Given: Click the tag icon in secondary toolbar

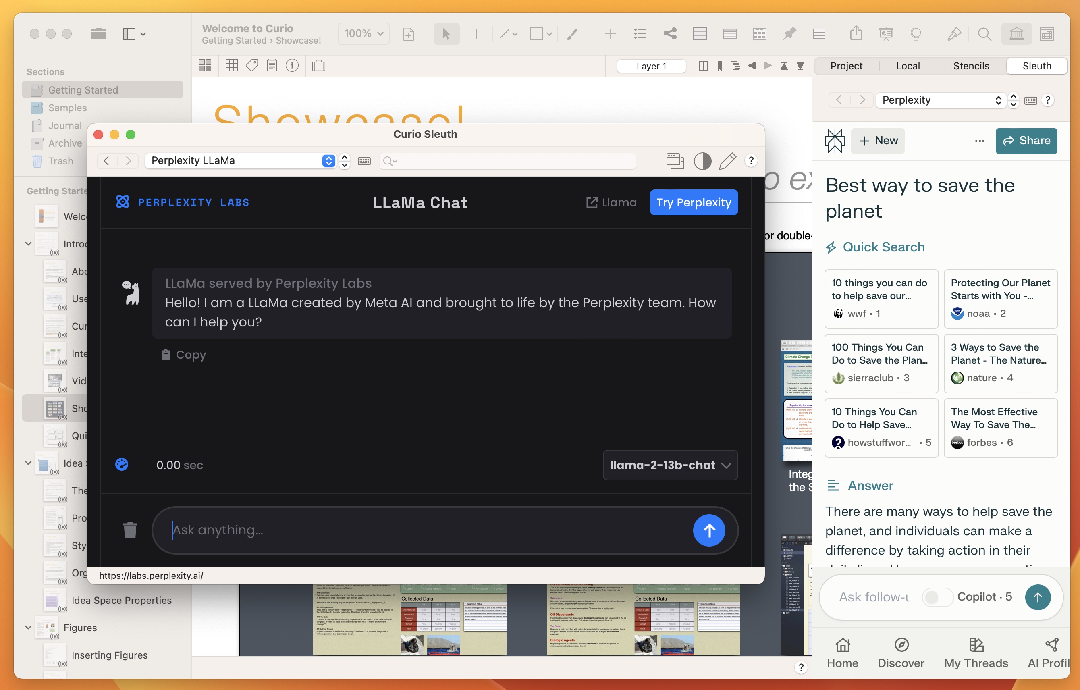Looking at the screenshot, I should [x=251, y=66].
